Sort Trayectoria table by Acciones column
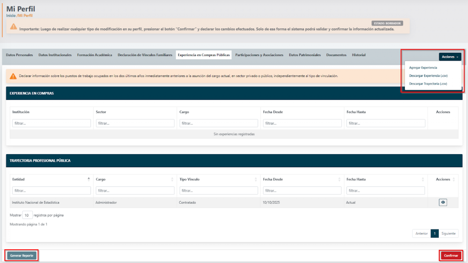 (454, 179)
